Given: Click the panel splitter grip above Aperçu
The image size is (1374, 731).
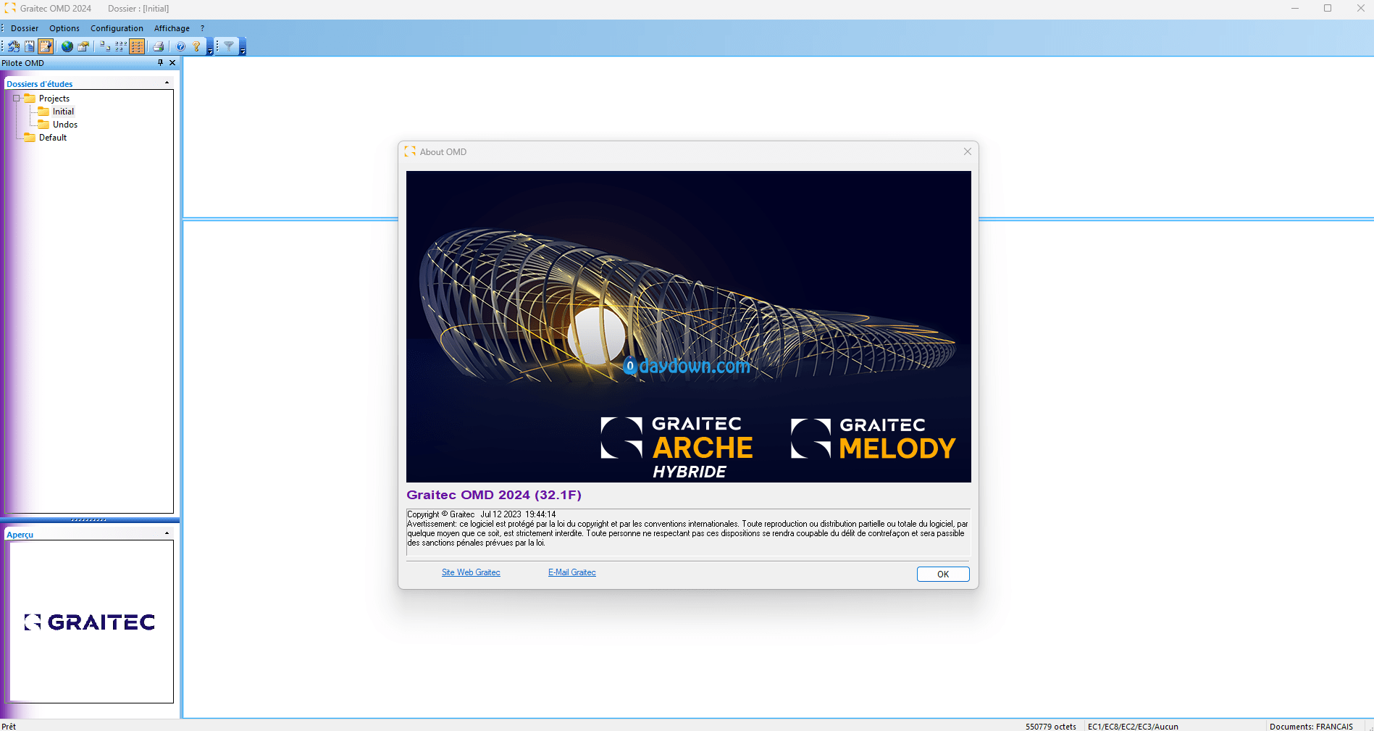Looking at the screenshot, I should coord(89,519).
